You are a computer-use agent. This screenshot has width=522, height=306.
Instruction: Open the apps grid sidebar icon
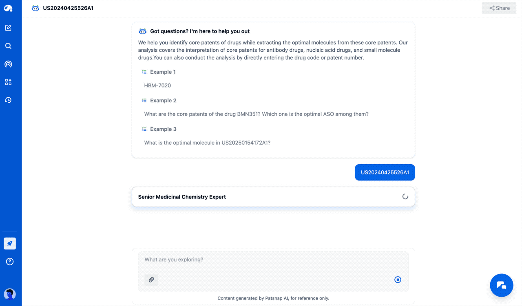point(8,82)
